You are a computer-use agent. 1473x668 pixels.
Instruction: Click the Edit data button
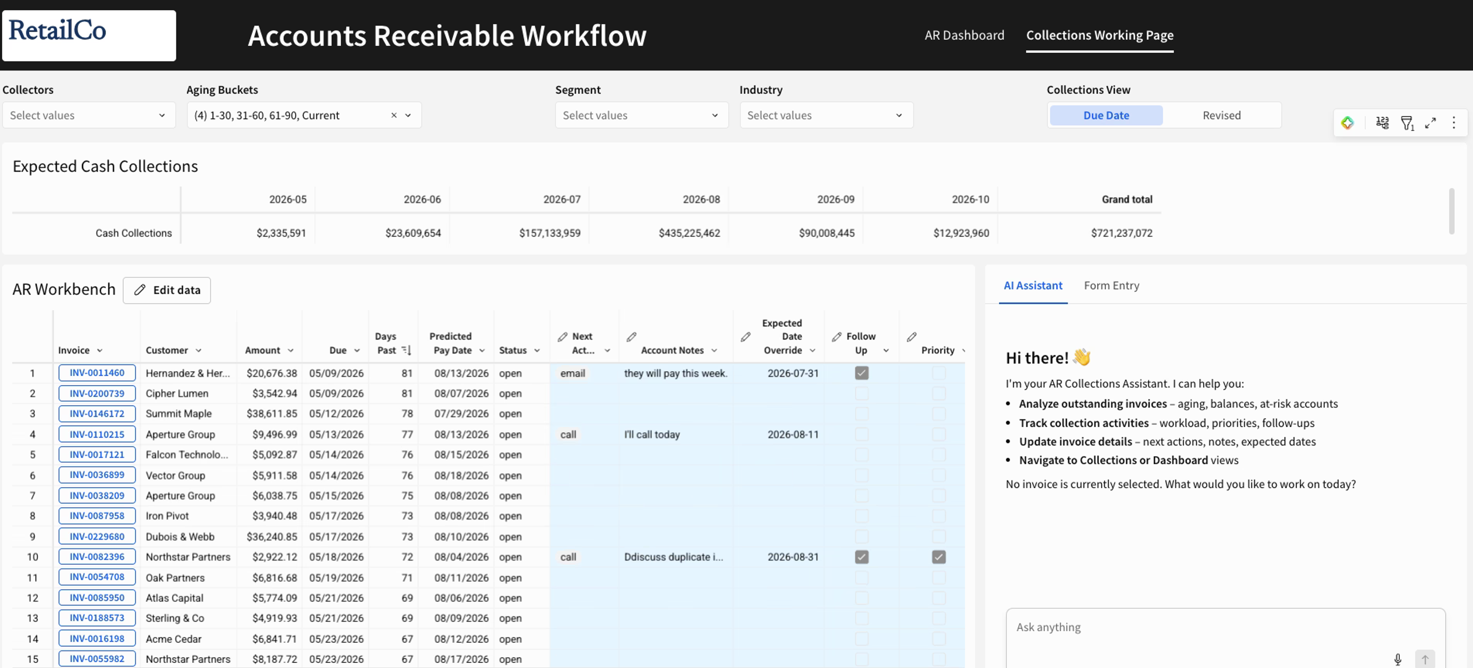click(166, 290)
